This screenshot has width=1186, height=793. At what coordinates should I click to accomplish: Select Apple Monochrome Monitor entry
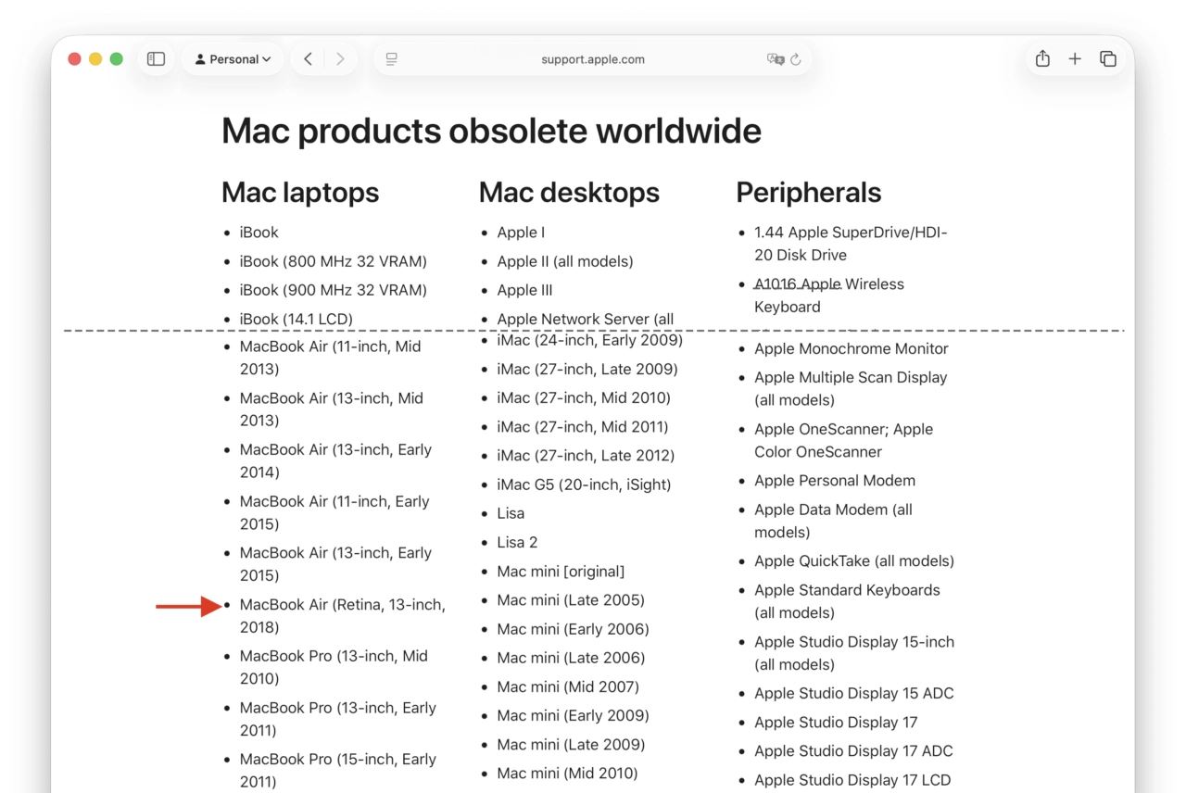point(852,348)
